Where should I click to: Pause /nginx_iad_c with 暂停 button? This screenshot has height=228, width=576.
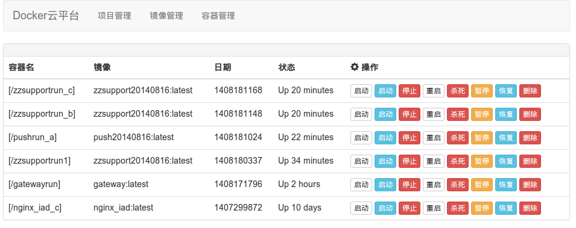click(x=482, y=208)
